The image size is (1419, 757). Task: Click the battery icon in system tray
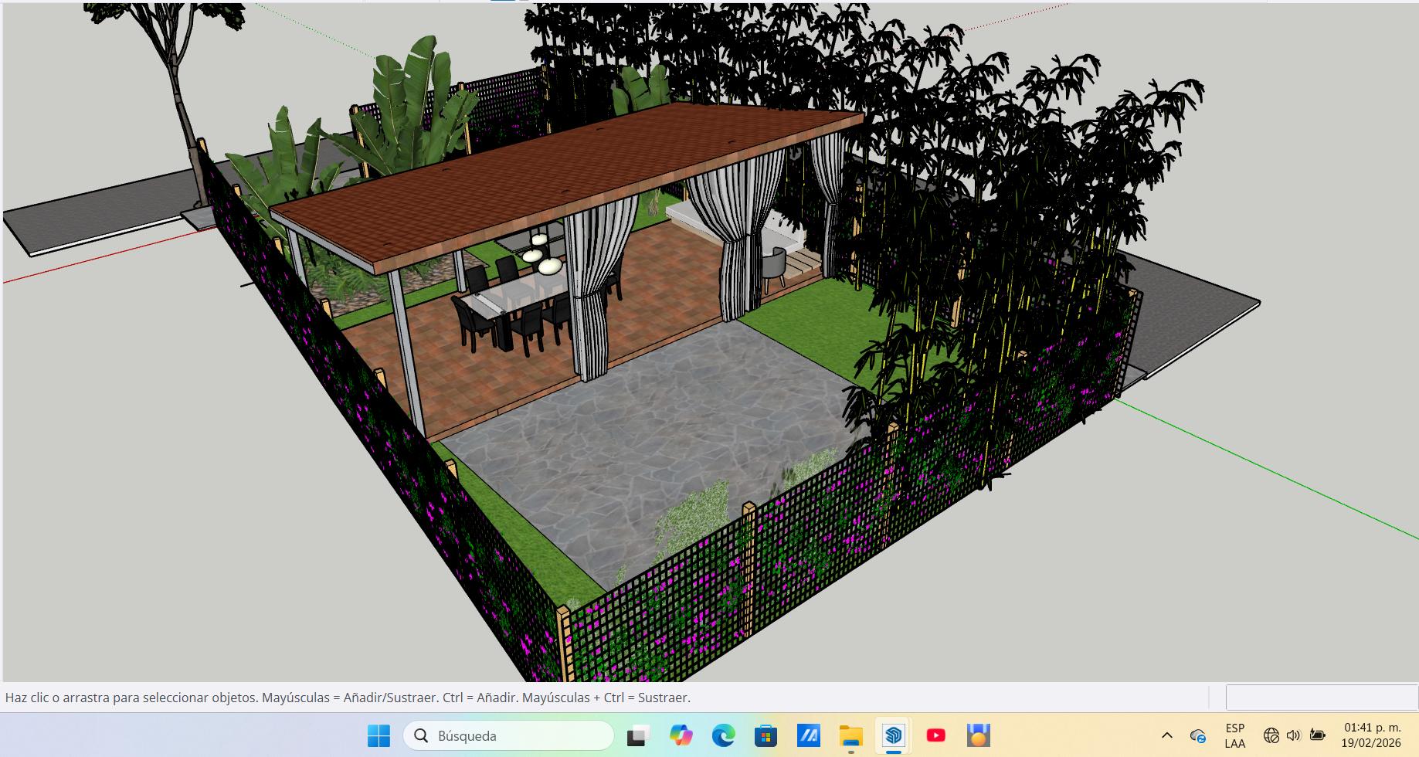click(x=1318, y=735)
